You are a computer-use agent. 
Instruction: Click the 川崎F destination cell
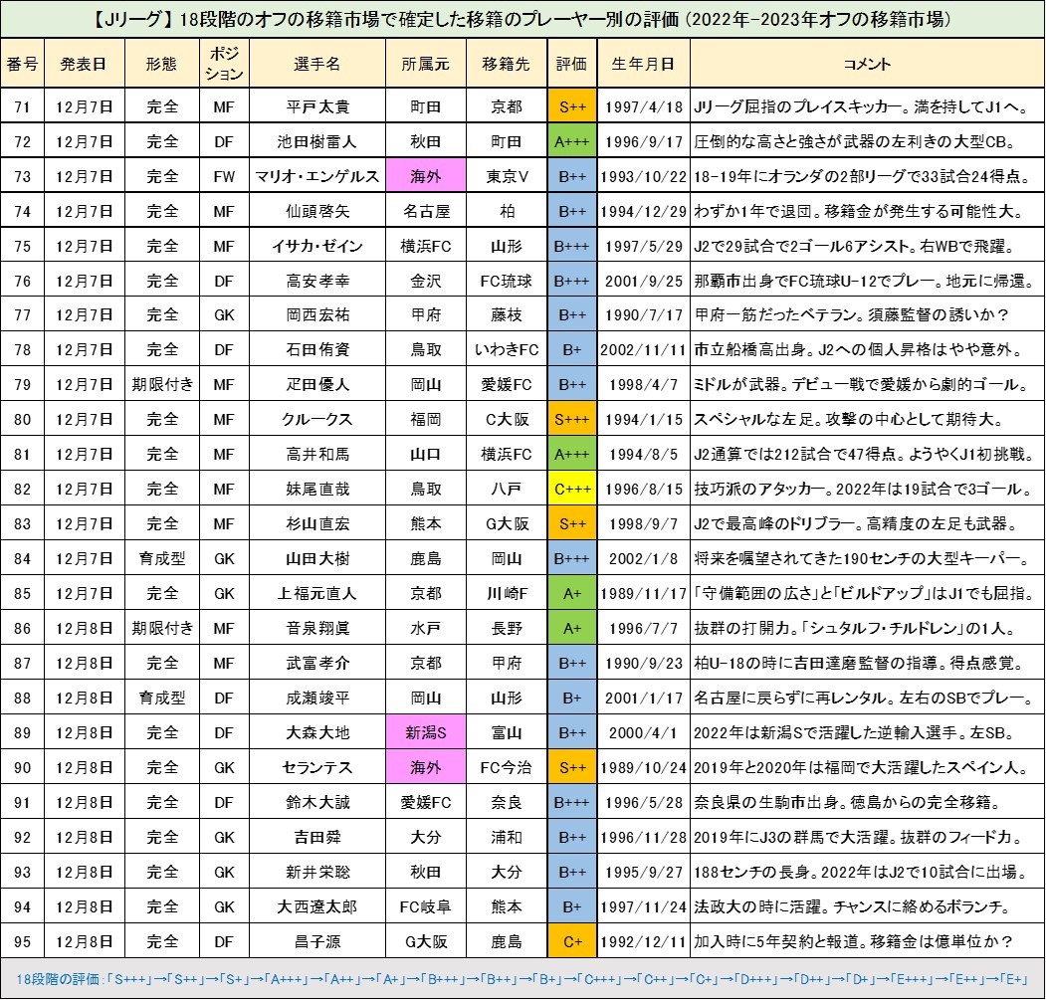pos(503,594)
